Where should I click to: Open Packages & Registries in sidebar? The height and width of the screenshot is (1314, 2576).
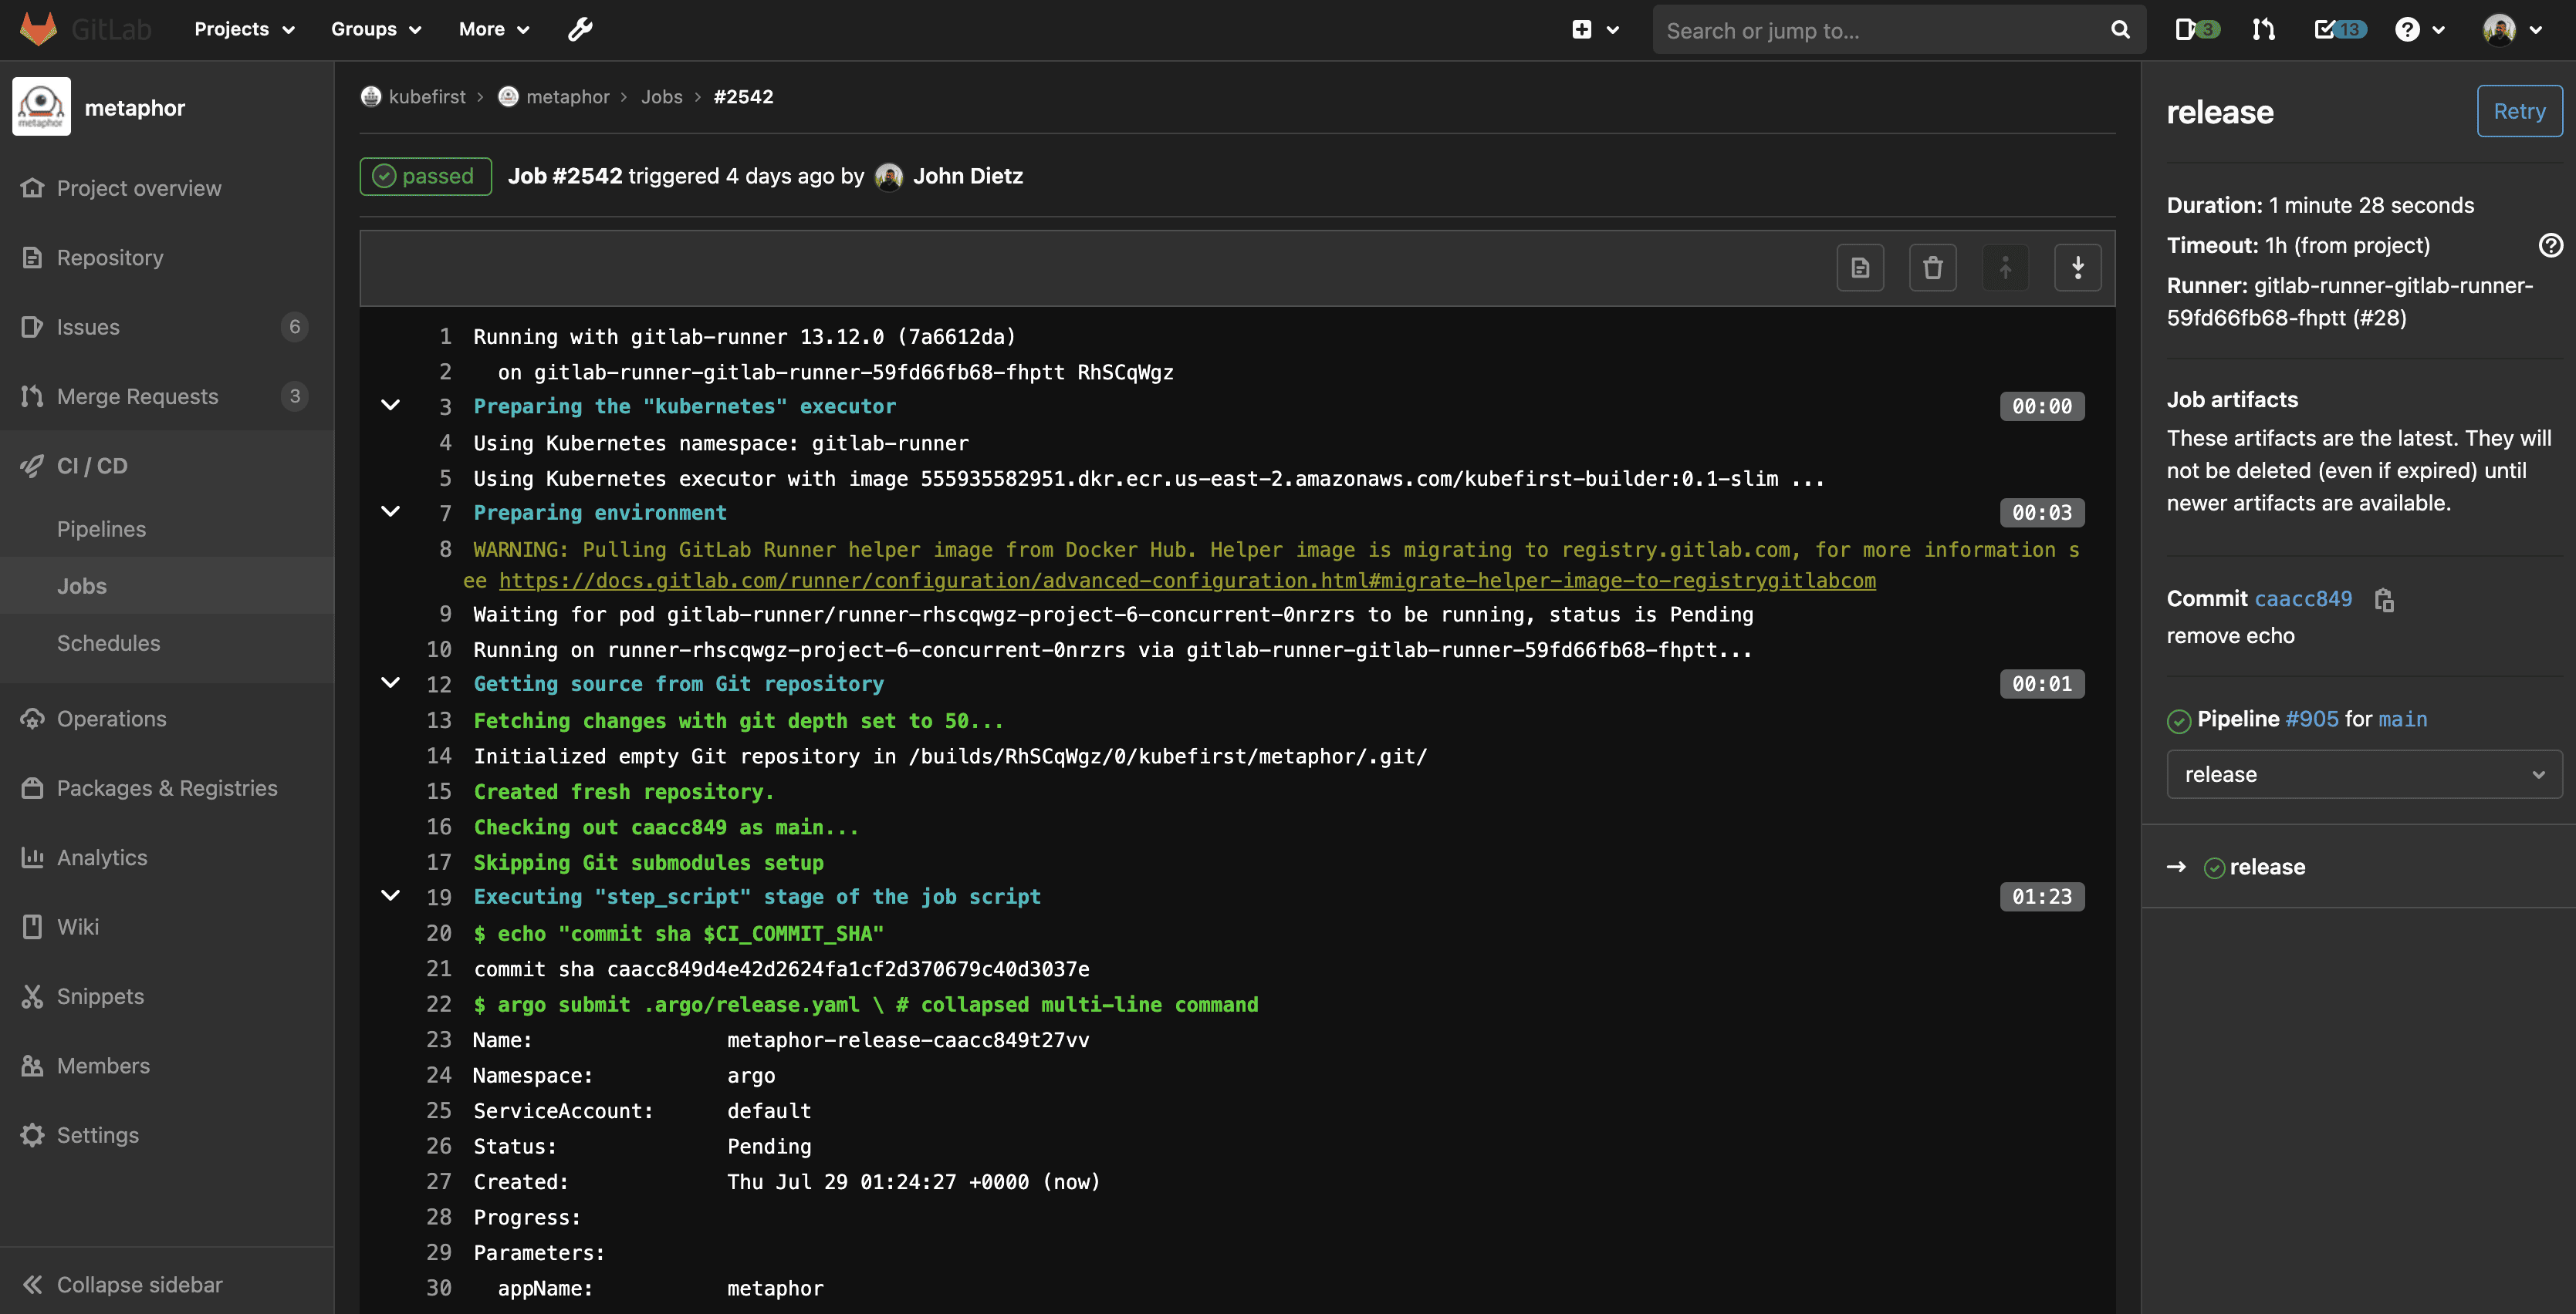click(x=167, y=788)
